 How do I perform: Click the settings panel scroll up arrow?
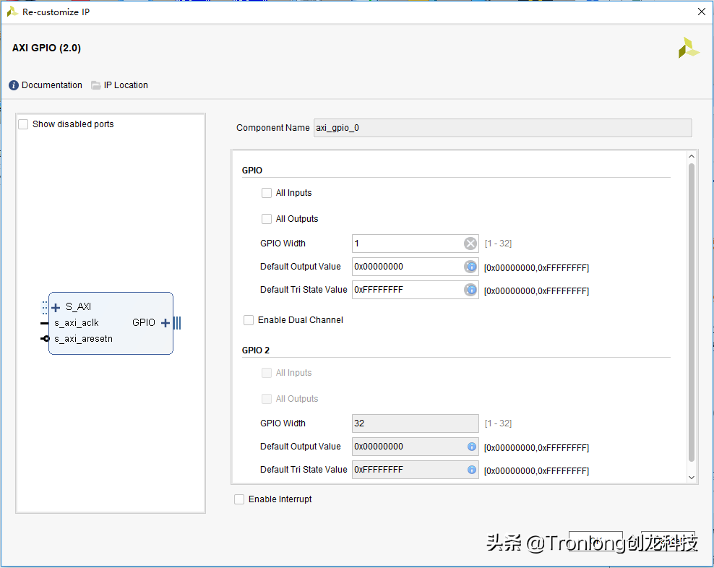point(691,156)
